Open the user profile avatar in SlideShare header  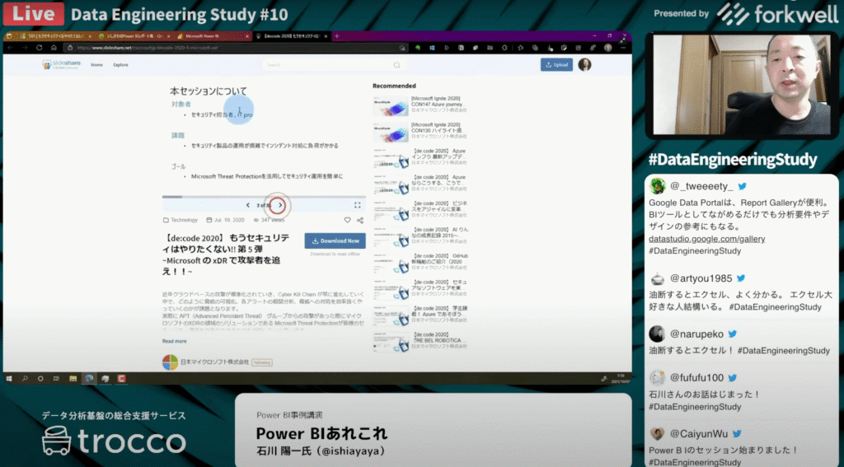(x=584, y=64)
